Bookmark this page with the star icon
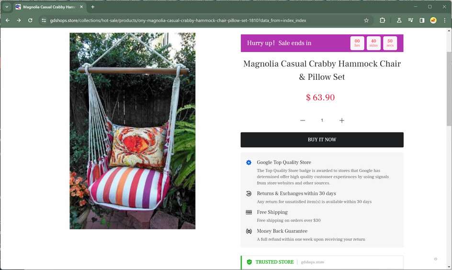The image size is (452, 270). pos(366,21)
